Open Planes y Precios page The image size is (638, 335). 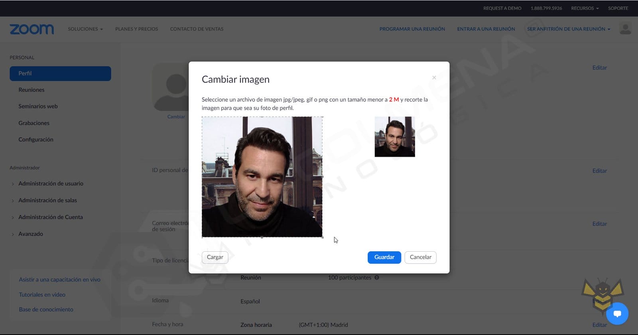tap(137, 29)
